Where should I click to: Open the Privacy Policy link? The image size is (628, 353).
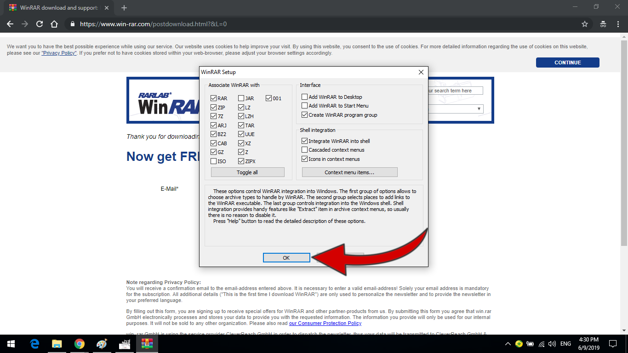coord(59,53)
